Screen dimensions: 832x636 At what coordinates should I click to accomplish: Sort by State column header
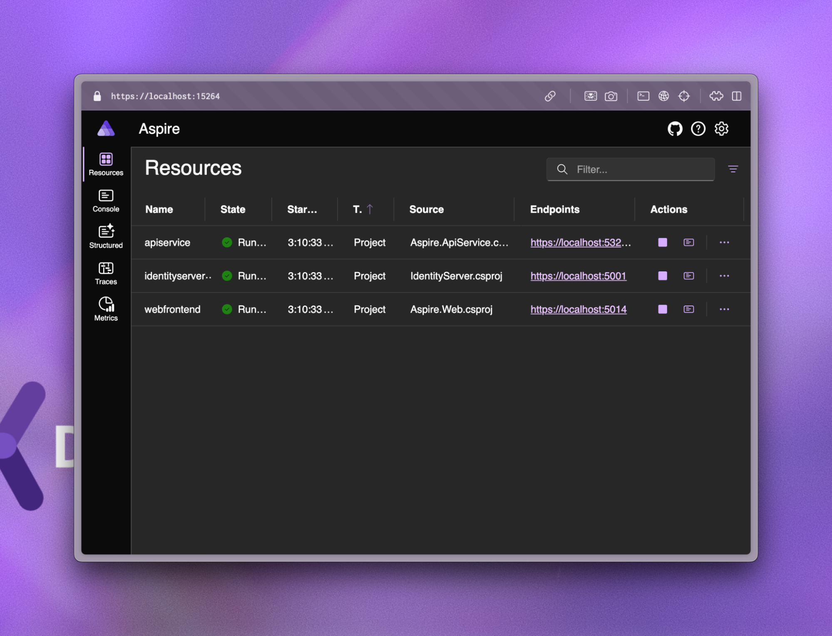coord(233,209)
